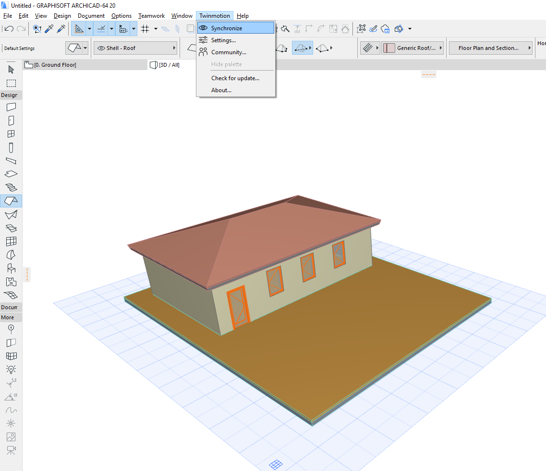Open the Design menu

tap(62, 16)
